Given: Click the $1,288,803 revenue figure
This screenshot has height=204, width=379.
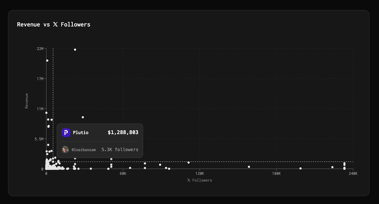Looking at the screenshot, I should tap(123, 133).
